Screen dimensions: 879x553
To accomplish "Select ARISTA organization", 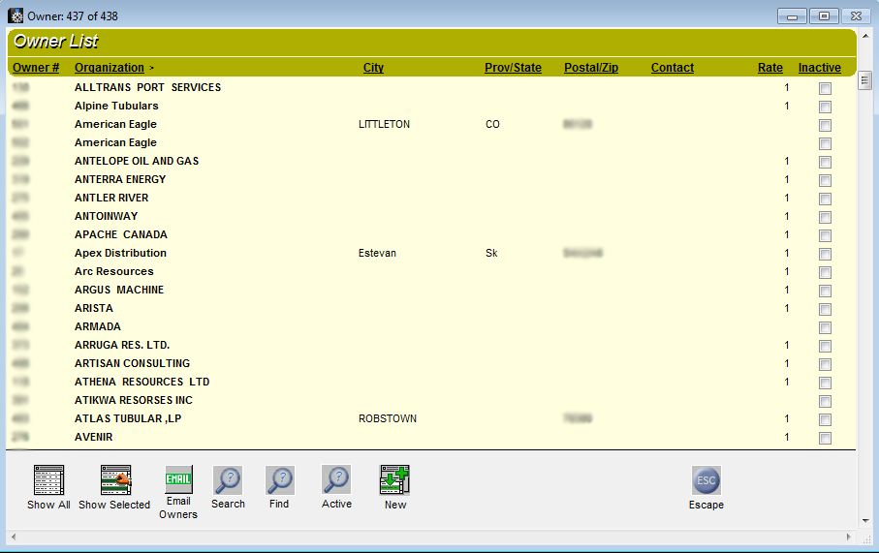I will (x=94, y=308).
